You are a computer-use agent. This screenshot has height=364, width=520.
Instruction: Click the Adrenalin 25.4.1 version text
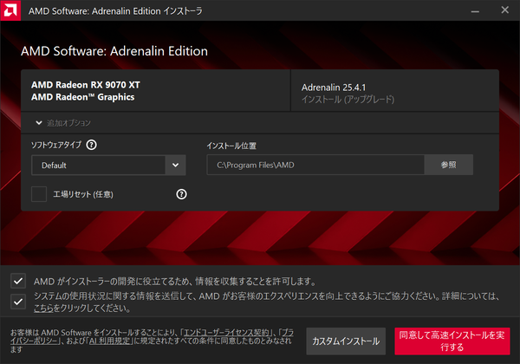click(x=334, y=88)
